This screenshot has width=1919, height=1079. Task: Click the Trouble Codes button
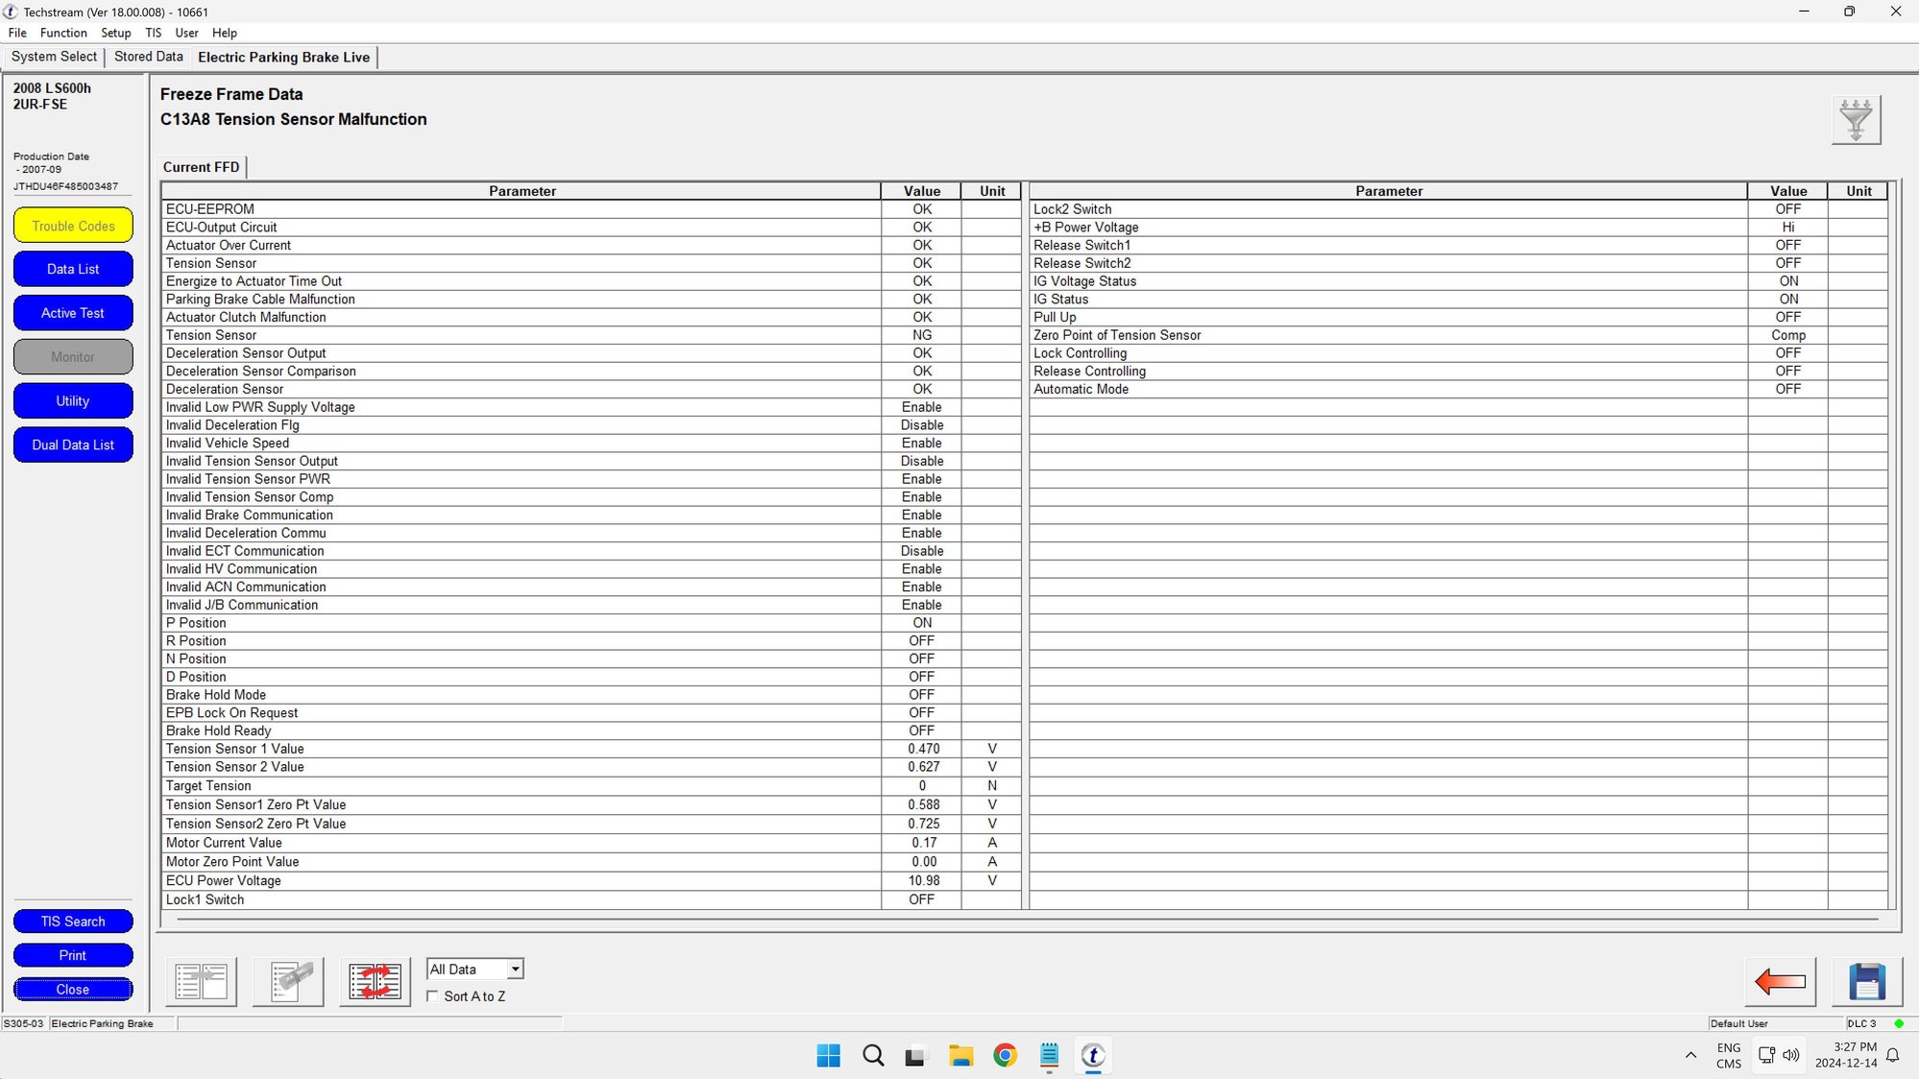[73, 226]
